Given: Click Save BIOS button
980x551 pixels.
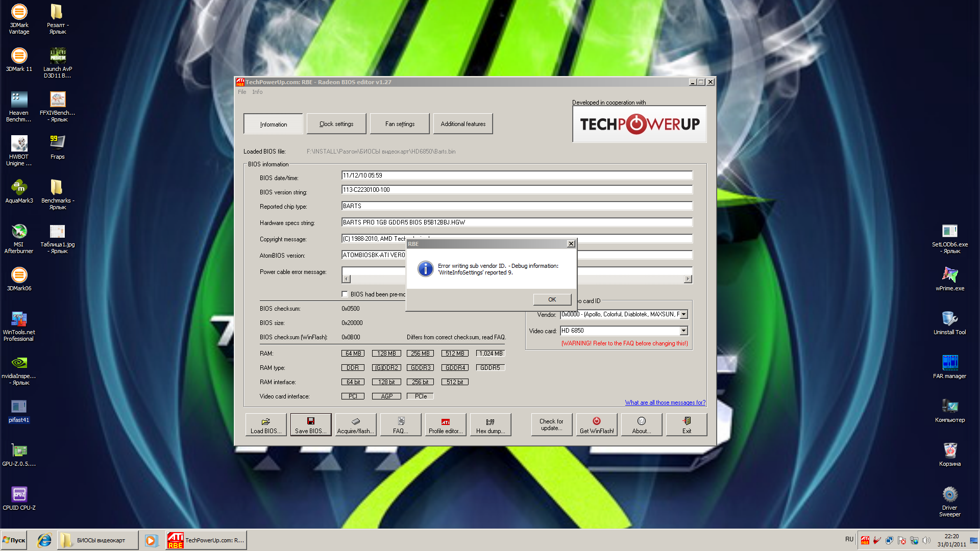Looking at the screenshot, I should tap(311, 424).
